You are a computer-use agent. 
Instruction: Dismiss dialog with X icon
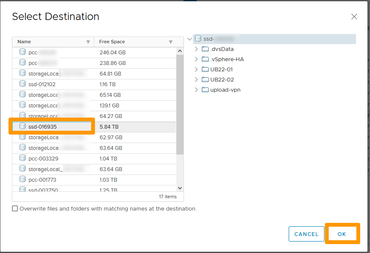pos(354,17)
